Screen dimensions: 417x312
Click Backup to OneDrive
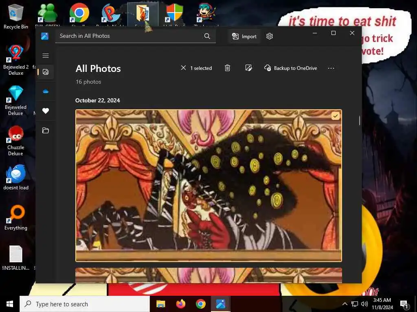[291, 68]
